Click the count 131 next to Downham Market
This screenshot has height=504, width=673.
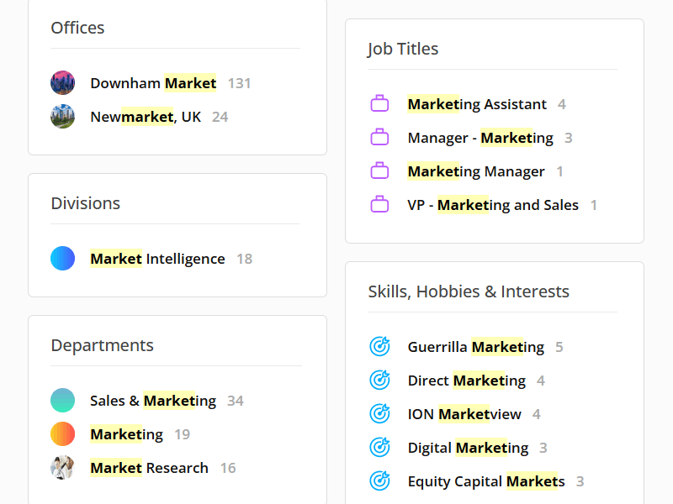point(239,83)
